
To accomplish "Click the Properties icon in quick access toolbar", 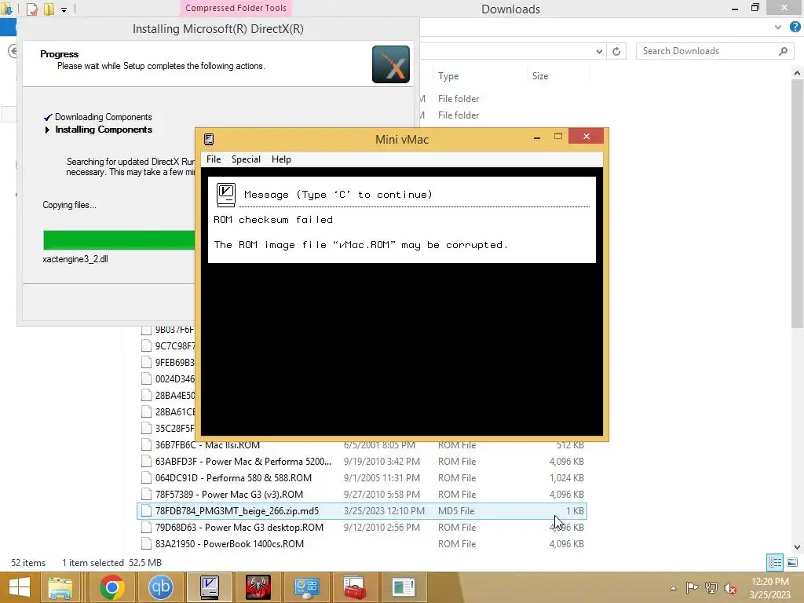I will pos(31,9).
